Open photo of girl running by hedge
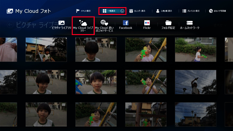233x131 pixels. pyautogui.click(x=195, y=50)
